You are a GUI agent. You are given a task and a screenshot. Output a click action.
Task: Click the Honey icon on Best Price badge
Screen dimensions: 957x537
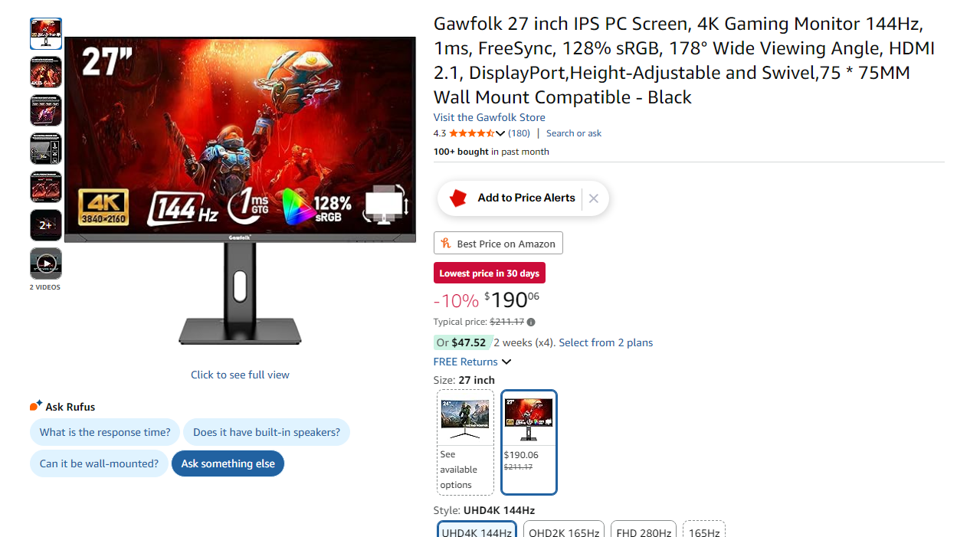(x=446, y=244)
